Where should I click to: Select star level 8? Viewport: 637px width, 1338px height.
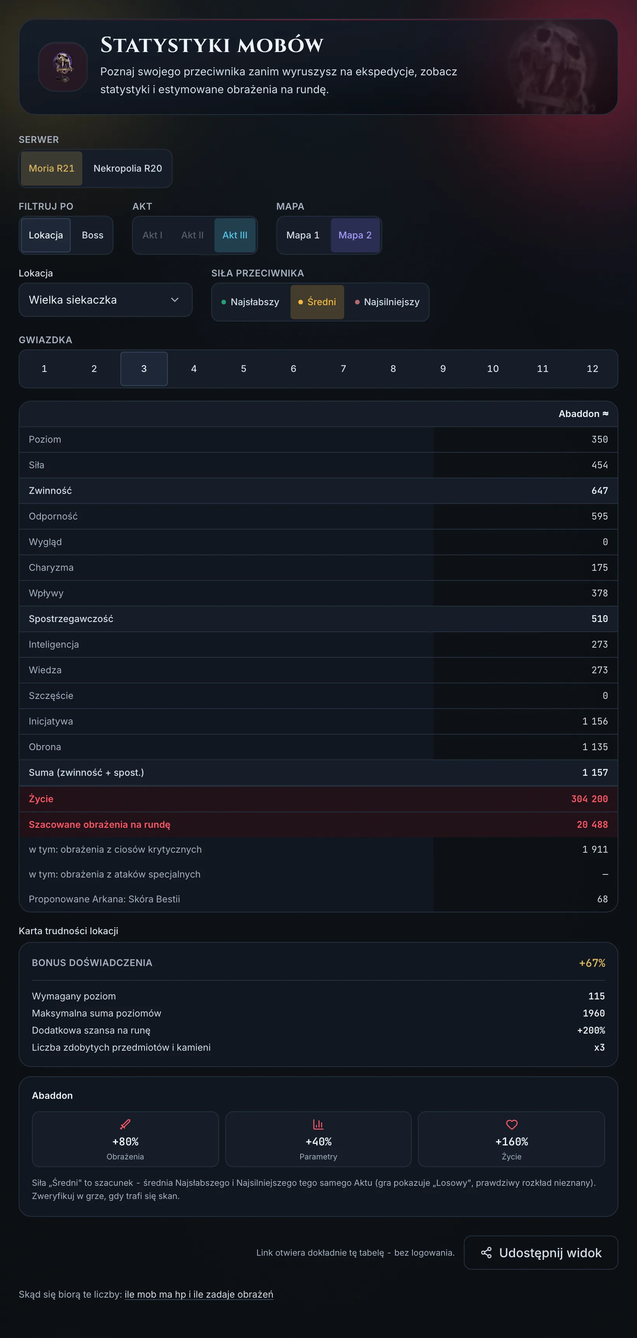point(393,369)
